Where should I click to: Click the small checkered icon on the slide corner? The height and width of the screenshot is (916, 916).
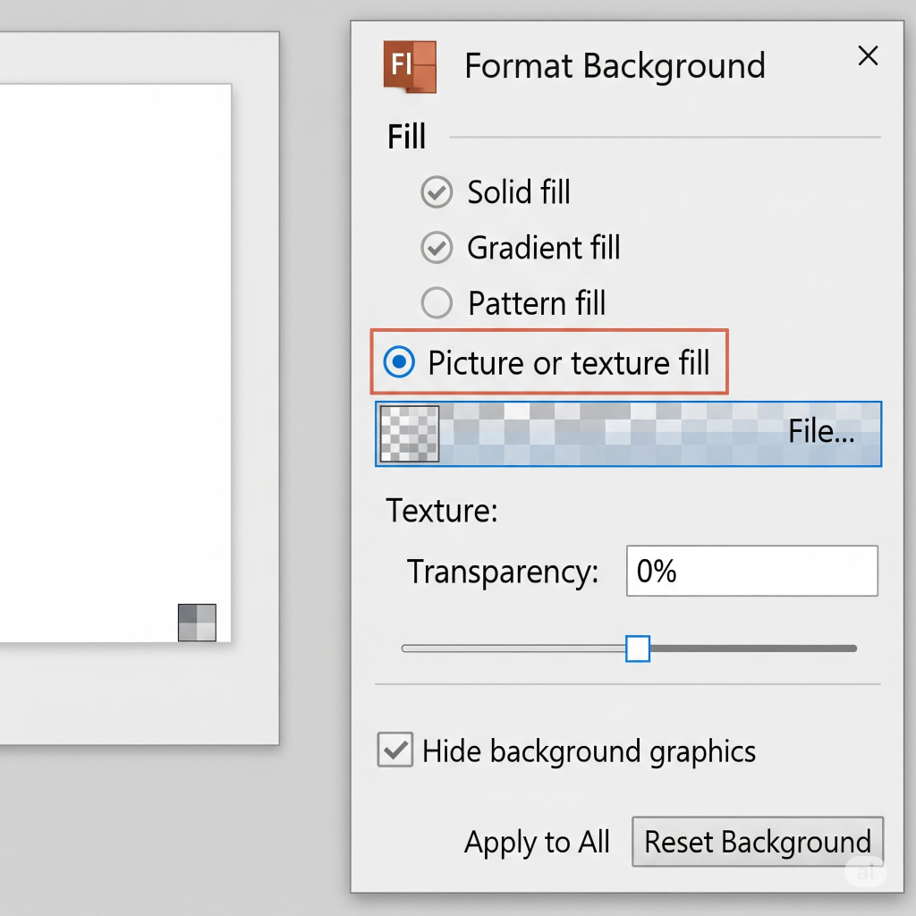tap(197, 623)
